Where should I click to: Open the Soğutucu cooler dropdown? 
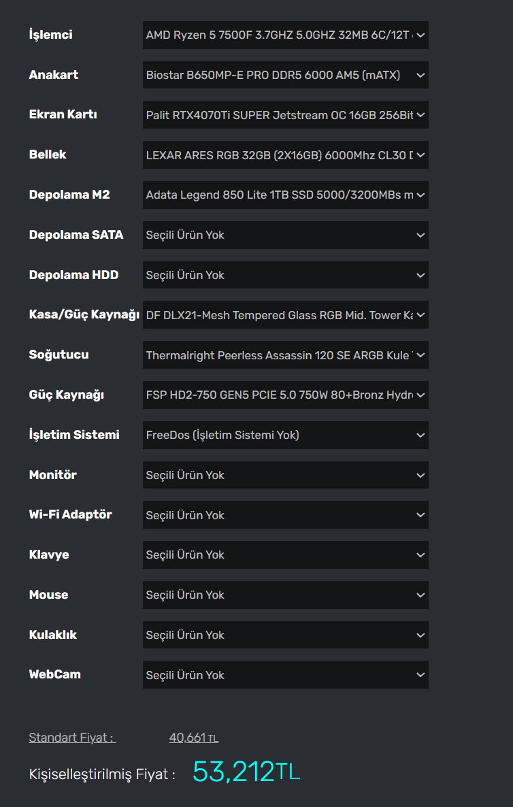[285, 355]
